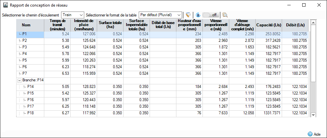Select the P3 row
Viewport: 327px width, 138px height.
point(162,47)
